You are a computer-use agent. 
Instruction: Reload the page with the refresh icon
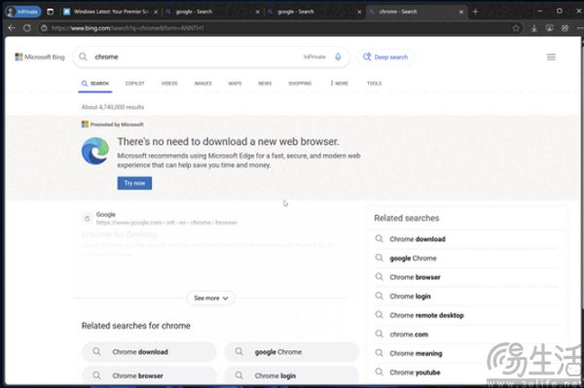[x=27, y=28]
